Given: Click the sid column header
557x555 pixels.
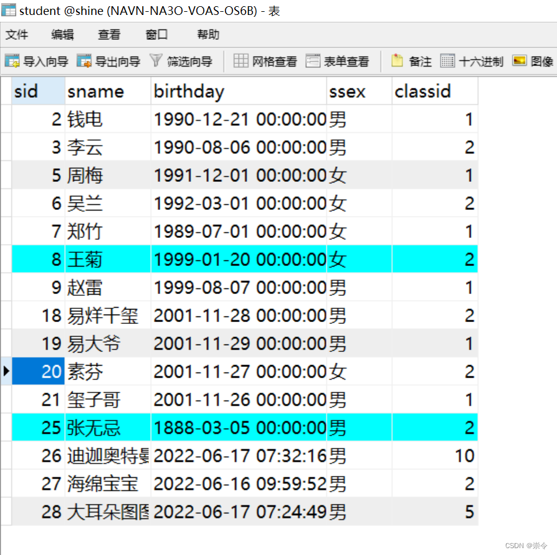Looking at the screenshot, I should (38, 92).
